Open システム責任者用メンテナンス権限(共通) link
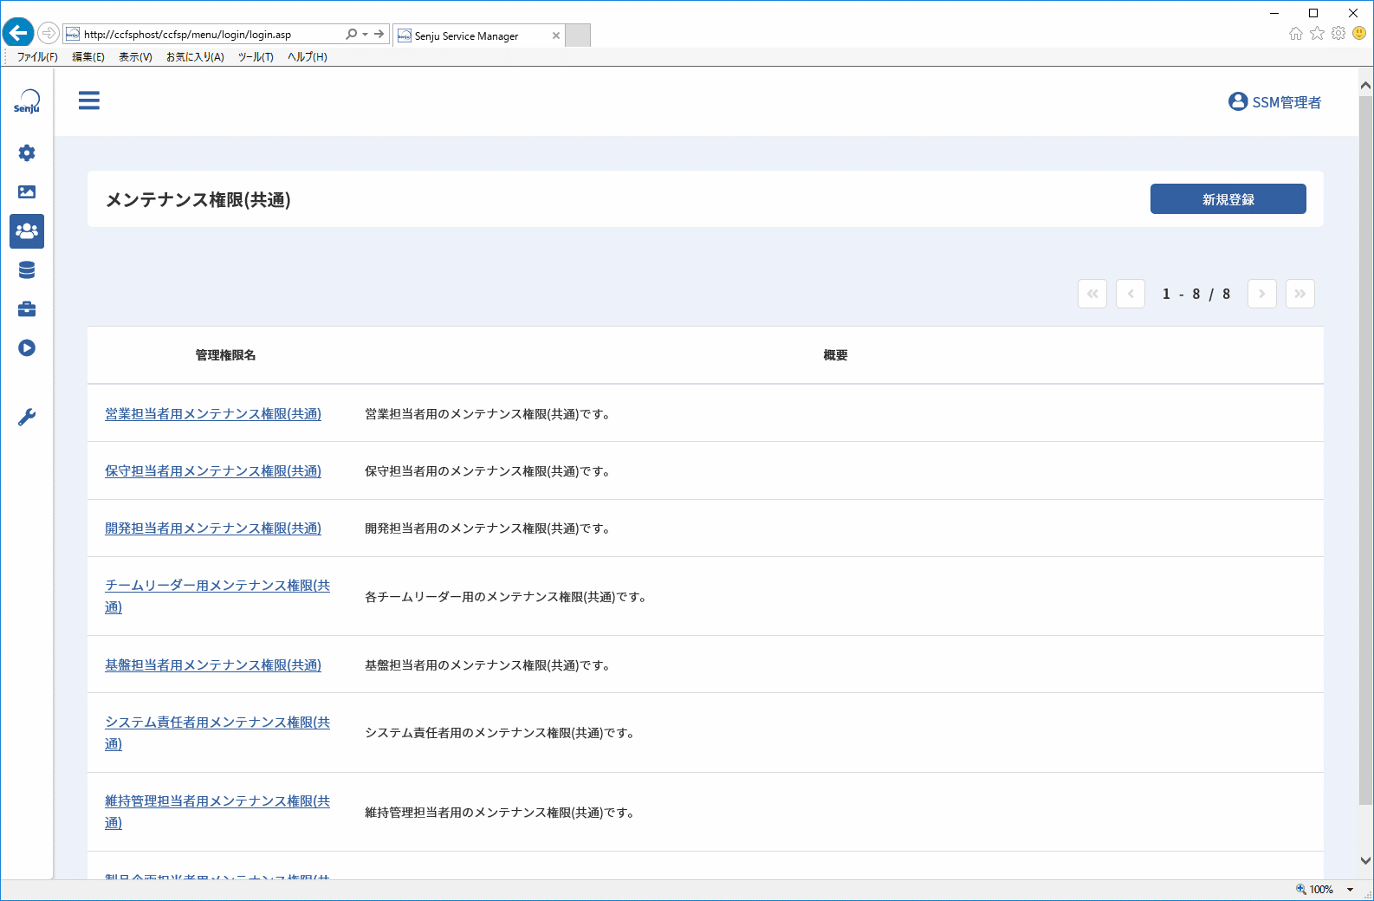 tap(217, 733)
